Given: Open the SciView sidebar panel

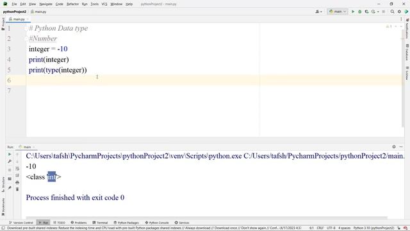Looking at the screenshot, I should tap(407, 73).
